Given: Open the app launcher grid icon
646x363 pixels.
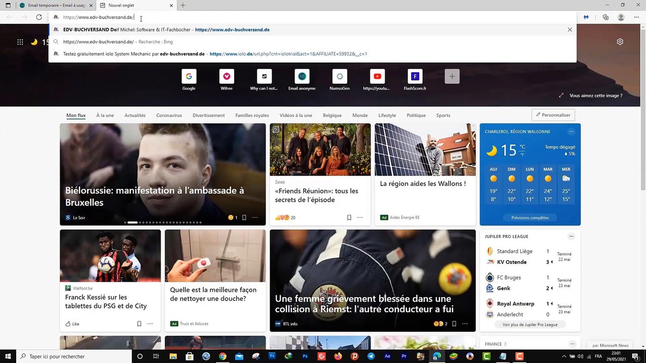Looking at the screenshot, I should point(20,42).
